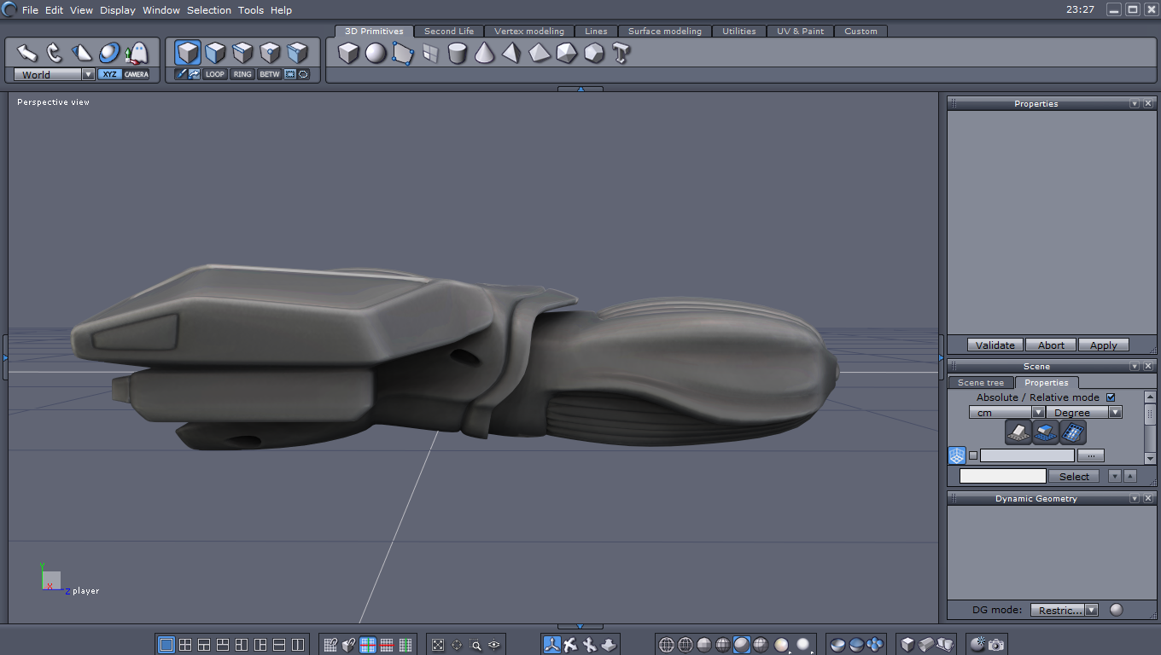Activate the Scale manipulator cone tool
The image size is (1161, 655).
(82, 53)
